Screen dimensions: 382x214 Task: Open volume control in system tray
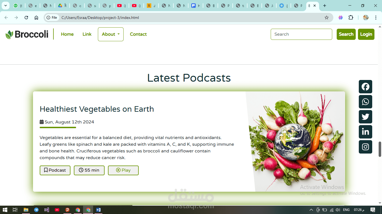tap(338, 210)
